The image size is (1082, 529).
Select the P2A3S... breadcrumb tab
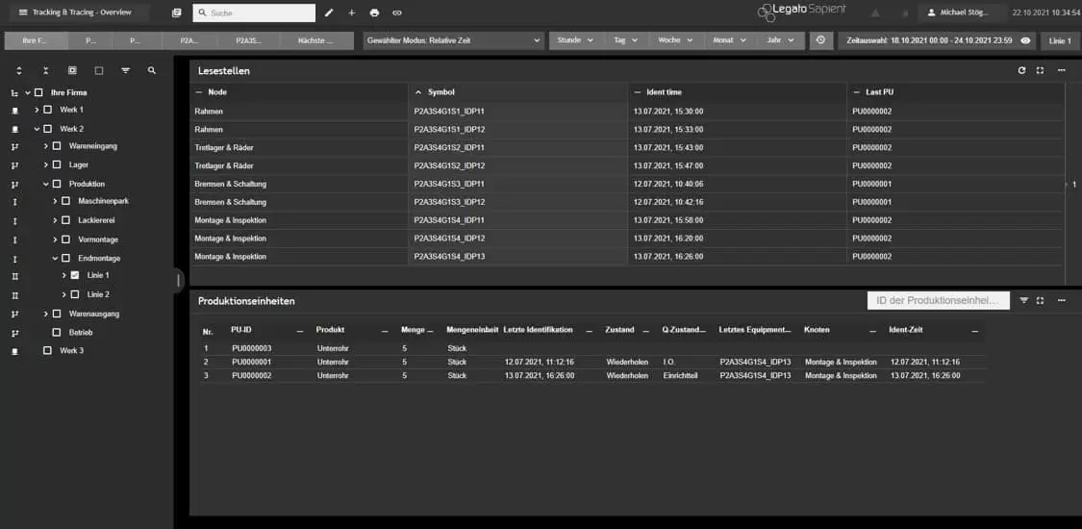(248, 40)
